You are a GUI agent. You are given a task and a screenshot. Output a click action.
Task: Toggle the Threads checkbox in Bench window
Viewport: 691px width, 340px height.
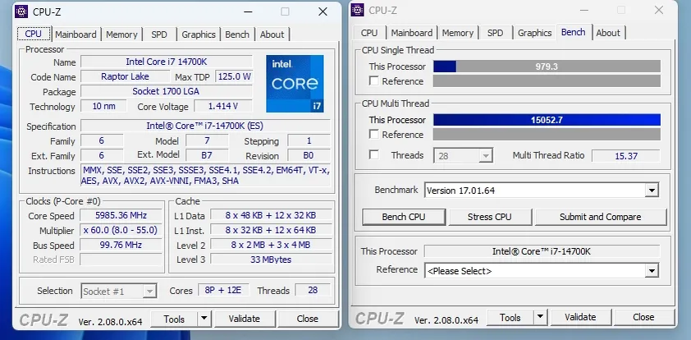pyautogui.click(x=373, y=154)
